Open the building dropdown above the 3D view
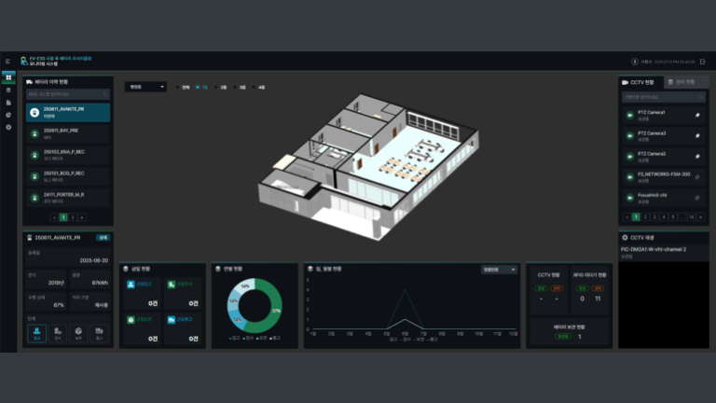The width and height of the screenshot is (716, 403). point(145,87)
